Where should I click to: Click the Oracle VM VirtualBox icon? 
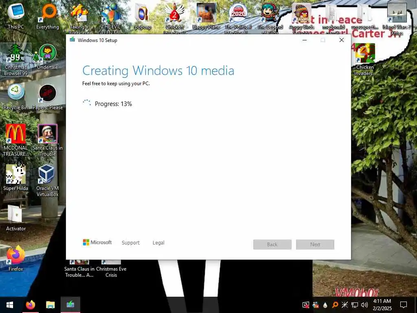coord(47,181)
